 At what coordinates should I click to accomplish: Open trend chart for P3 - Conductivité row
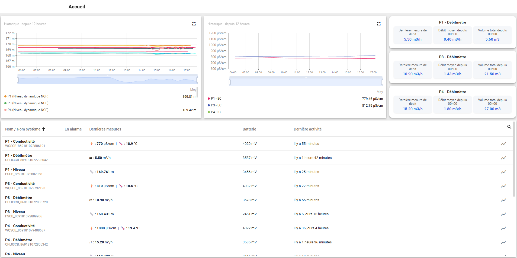[x=503, y=186]
